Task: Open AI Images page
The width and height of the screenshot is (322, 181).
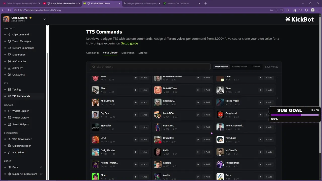Action: point(18,68)
